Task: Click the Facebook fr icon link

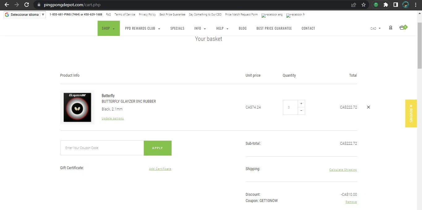Action: 296,15
